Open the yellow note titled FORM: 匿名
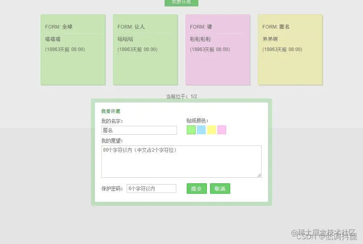Screen dimensions: 363x244 (x=290, y=49)
